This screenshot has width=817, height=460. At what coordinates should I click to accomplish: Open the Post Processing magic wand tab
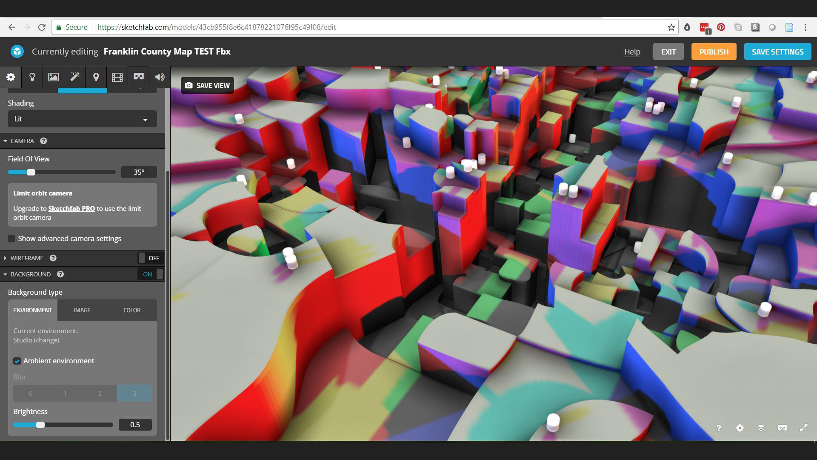pos(75,77)
